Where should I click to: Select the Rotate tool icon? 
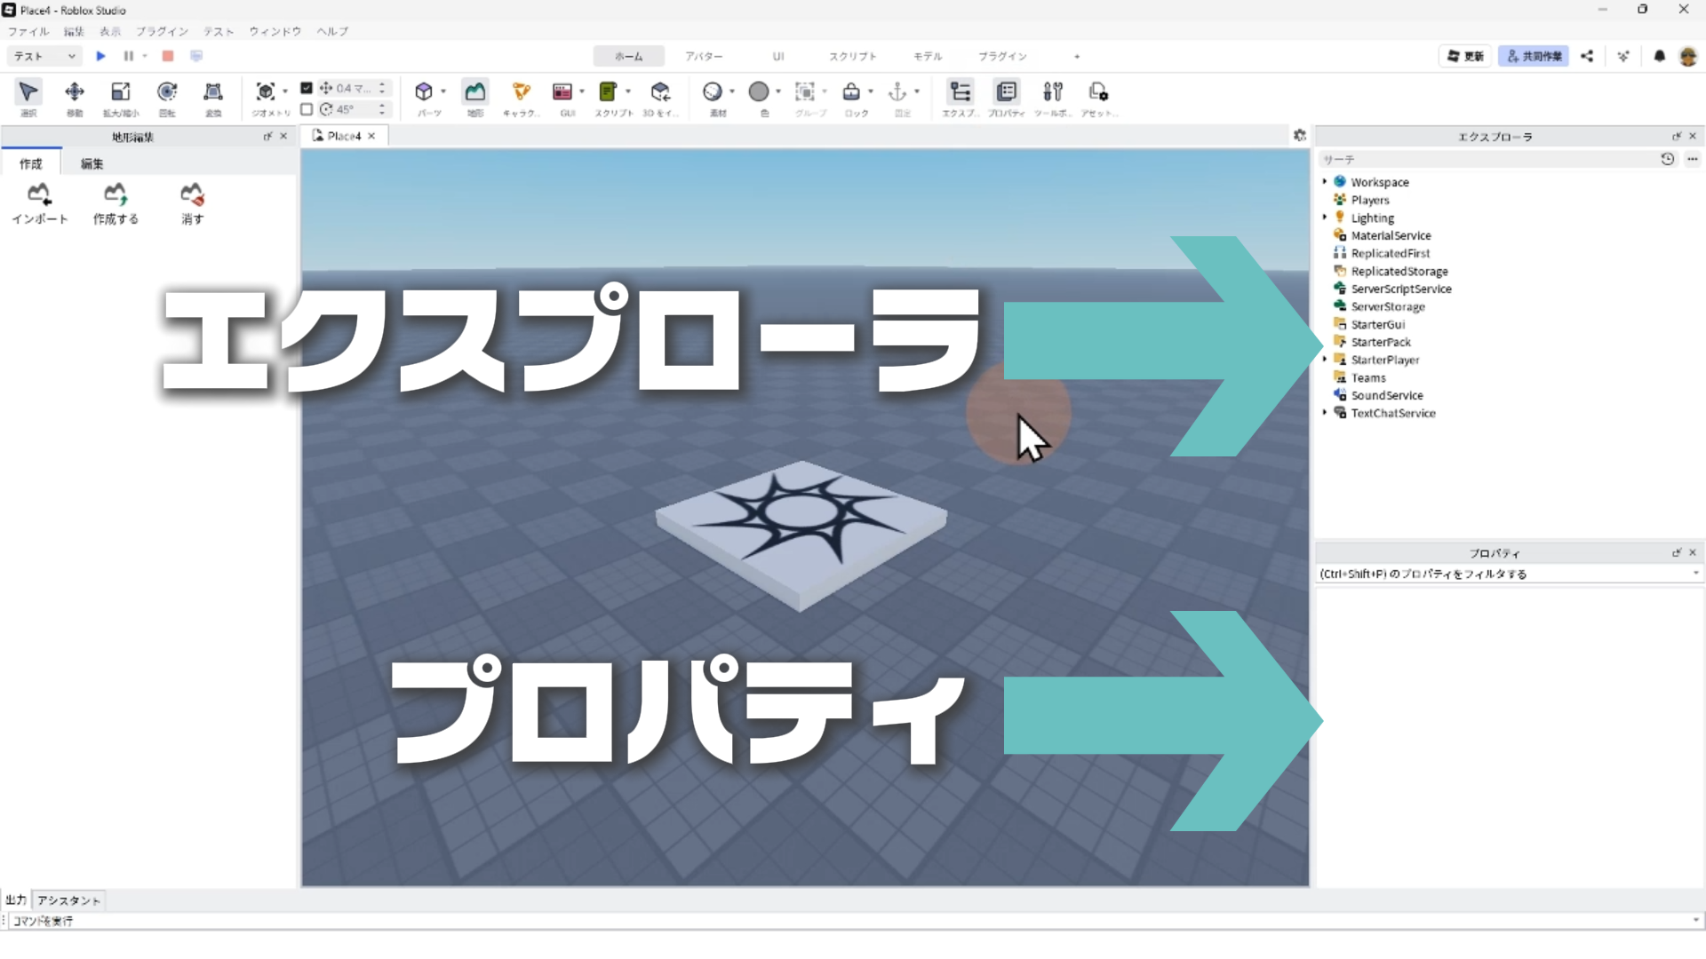pyautogui.click(x=166, y=92)
